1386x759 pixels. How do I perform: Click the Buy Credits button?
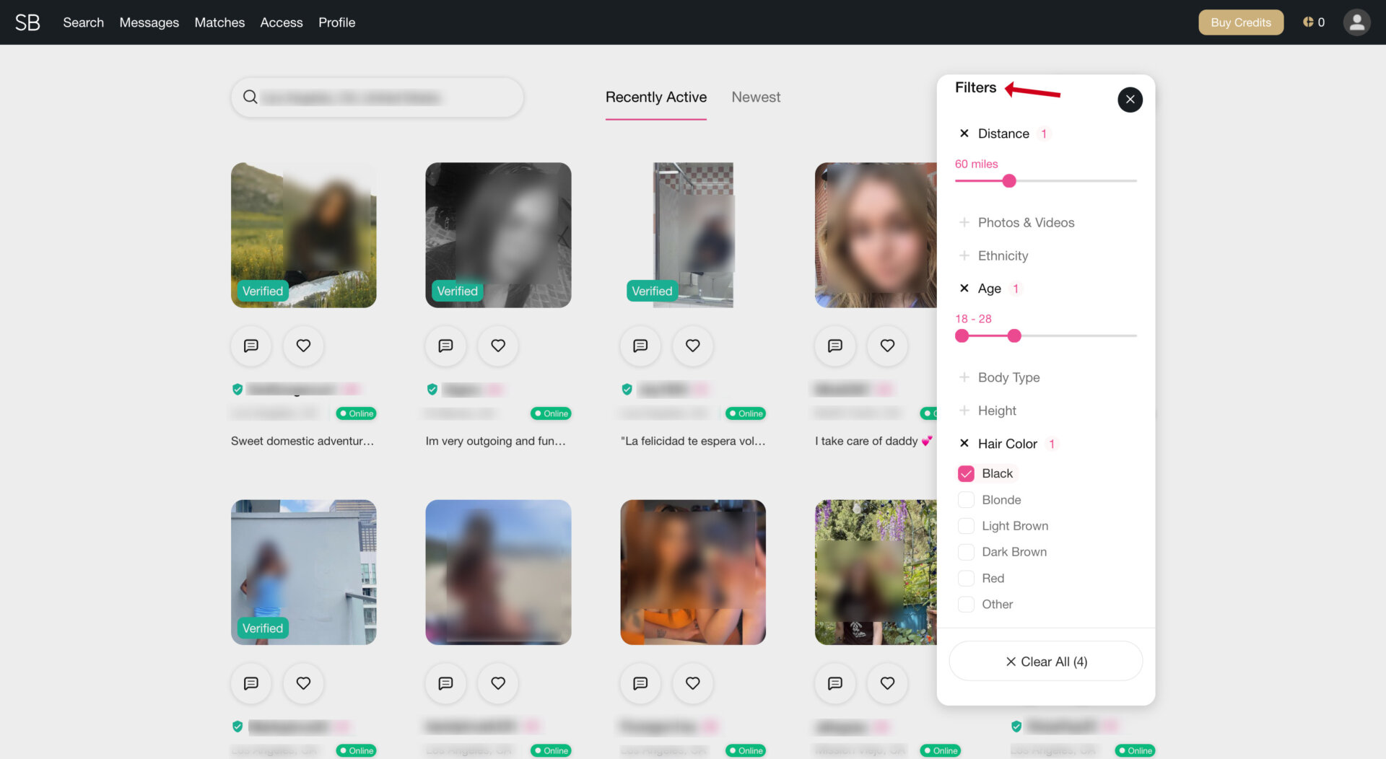click(x=1240, y=22)
